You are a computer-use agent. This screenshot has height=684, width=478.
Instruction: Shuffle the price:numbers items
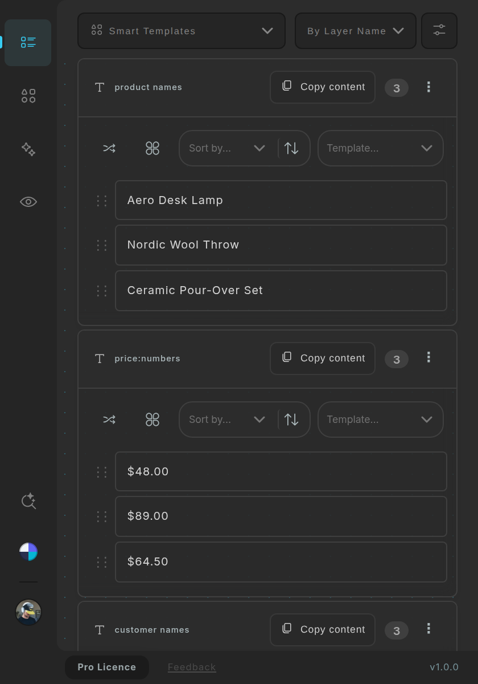point(109,420)
